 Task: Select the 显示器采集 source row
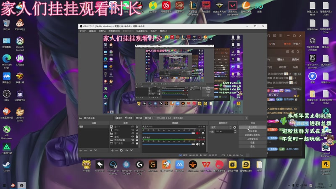pyautogui.click(x=125, y=140)
